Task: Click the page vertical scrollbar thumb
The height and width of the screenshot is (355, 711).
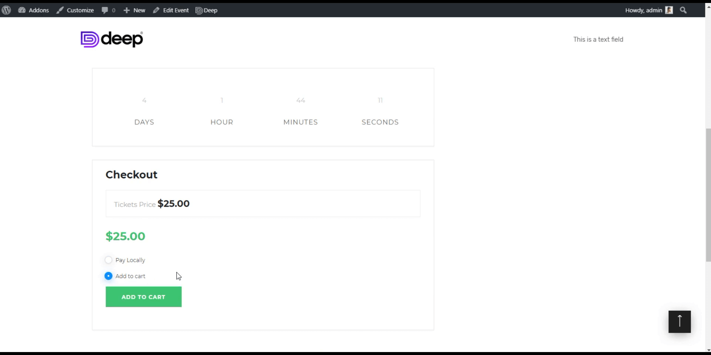Action: [708, 195]
